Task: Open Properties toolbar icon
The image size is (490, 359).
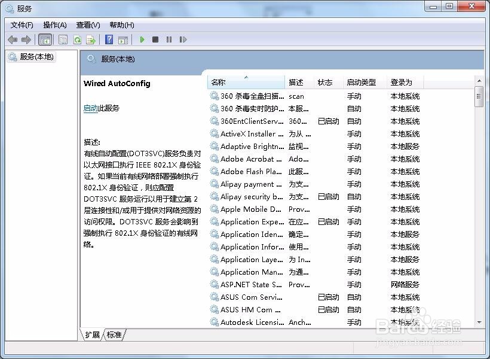Action: pos(63,39)
